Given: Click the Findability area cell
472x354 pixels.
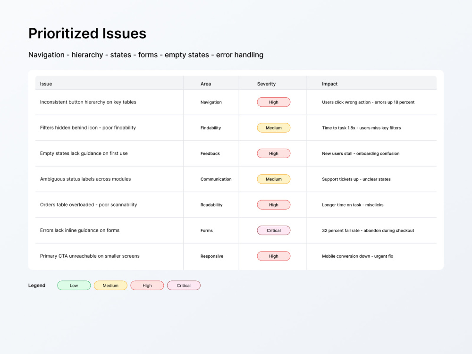Looking at the screenshot, I should pyautogui.click(x=211, y=128).
